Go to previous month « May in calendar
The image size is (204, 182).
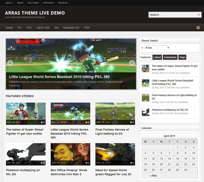pos(153,175)
